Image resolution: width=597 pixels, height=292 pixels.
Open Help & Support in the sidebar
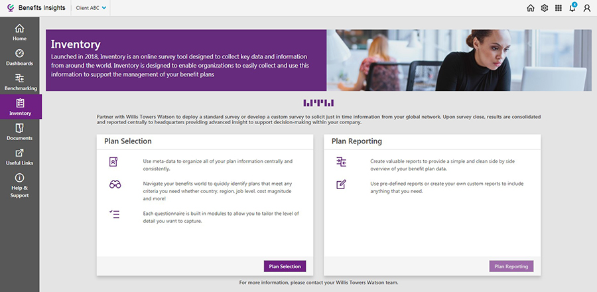pos(19,186)
